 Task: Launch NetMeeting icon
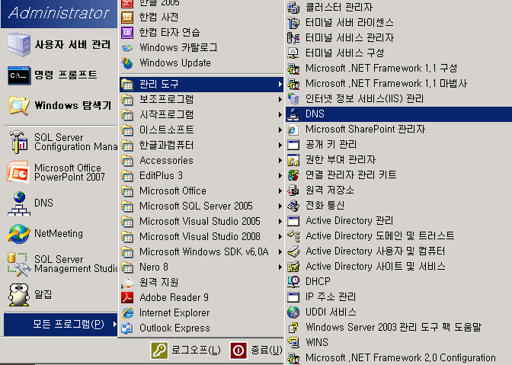[x=19, y=233]
